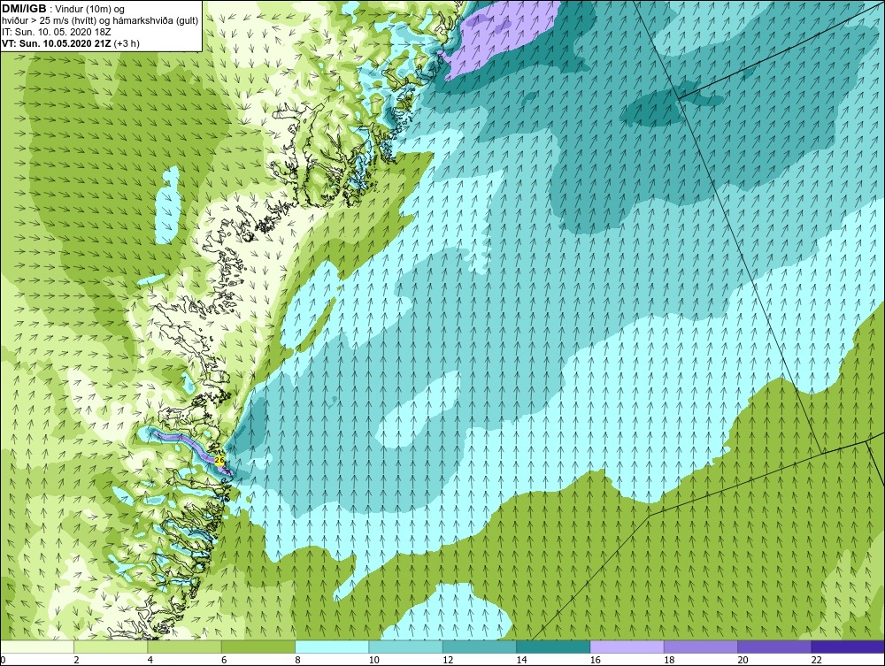885x666 pixels.
Task: Click the legend label 8
Action: point(298,661)
